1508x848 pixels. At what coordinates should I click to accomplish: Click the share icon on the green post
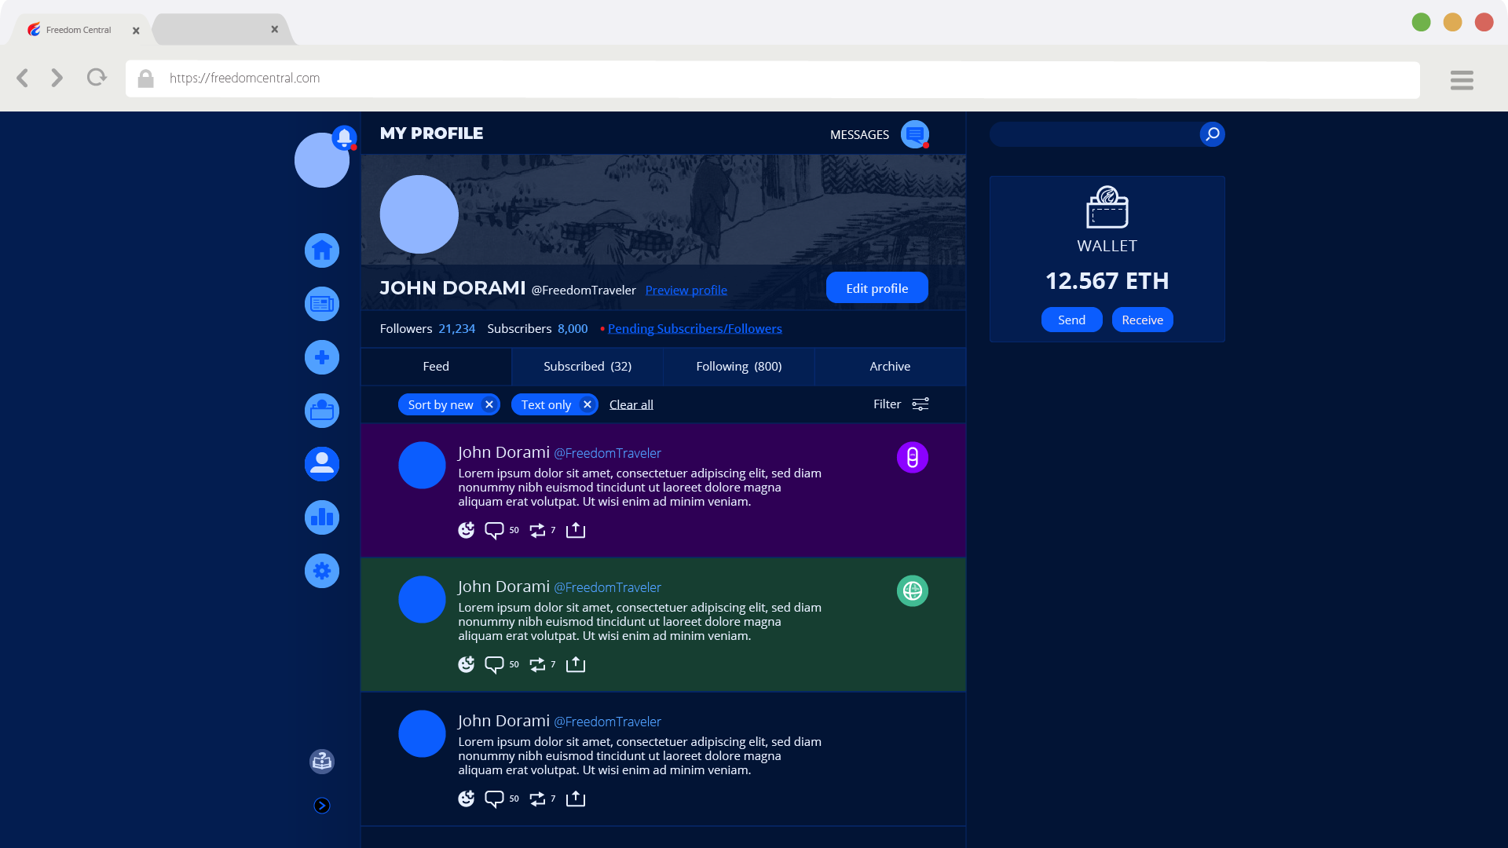click(576, 664)
